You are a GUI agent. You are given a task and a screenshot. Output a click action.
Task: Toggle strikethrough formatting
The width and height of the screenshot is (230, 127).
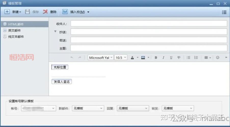tap(179, 58)
